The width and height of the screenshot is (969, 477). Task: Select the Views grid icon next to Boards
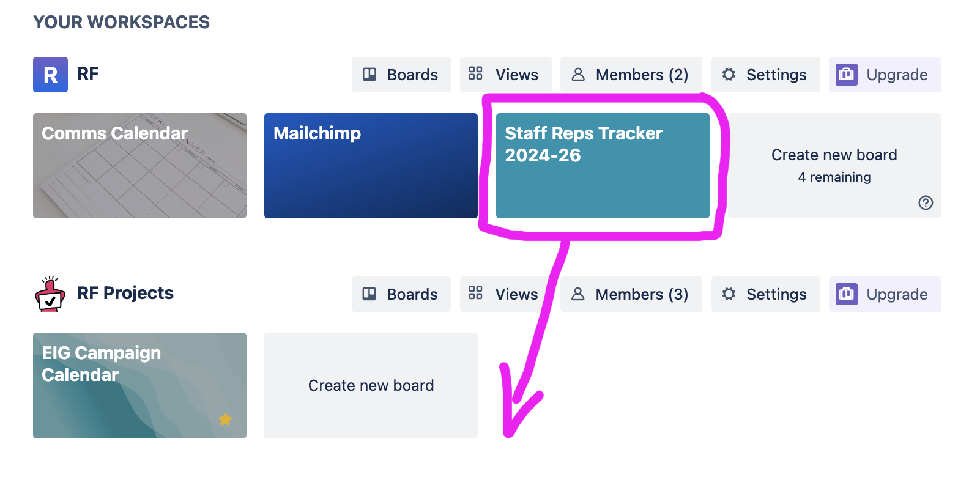[475, 74]
